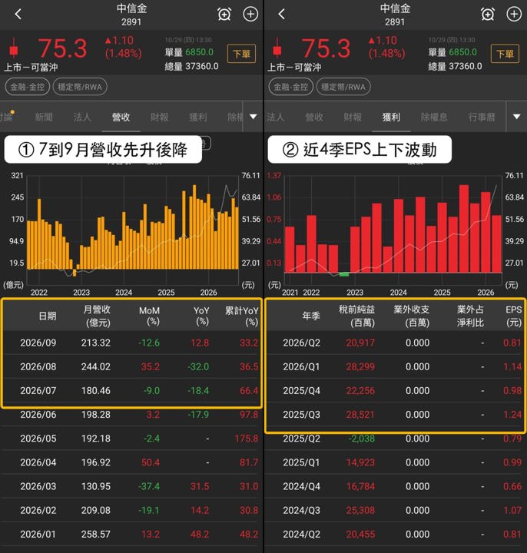Tap pre-tax profit value 28,521

point(360,415)
